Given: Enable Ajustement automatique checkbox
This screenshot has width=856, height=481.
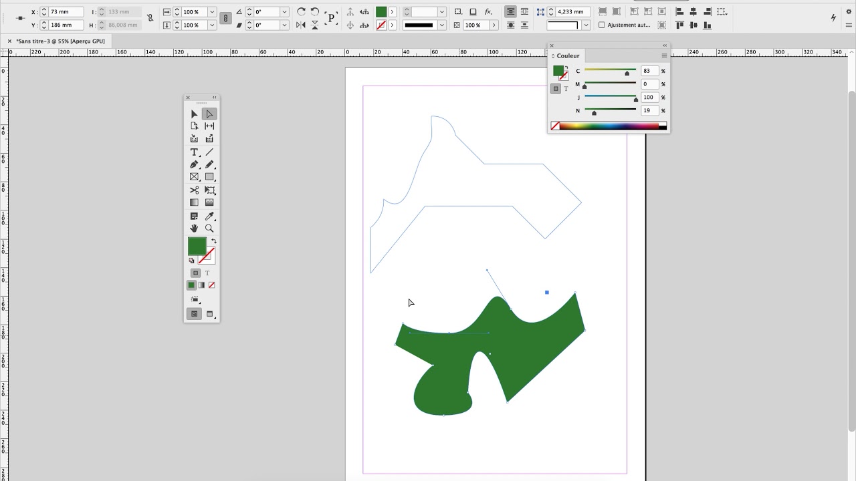Looking at the screenshot, I should point(601,25).
